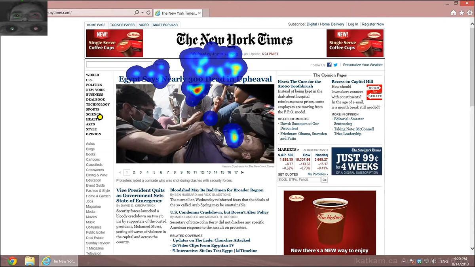Click the lead Egypt protest photo
The height and width of the screenshot is (267, 475).
coord(195,124)
